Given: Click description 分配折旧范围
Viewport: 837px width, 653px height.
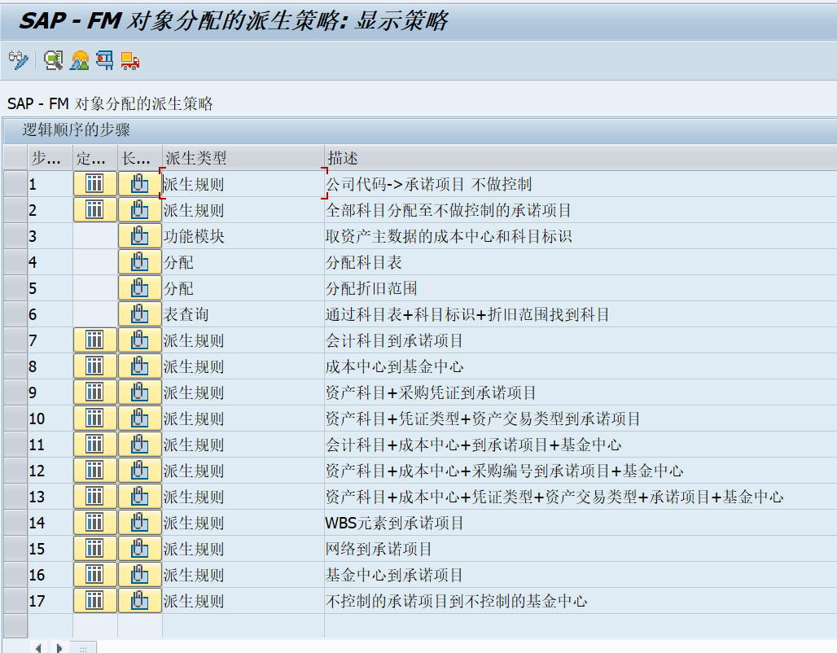Looking at the screenshot, I should 371,289.
